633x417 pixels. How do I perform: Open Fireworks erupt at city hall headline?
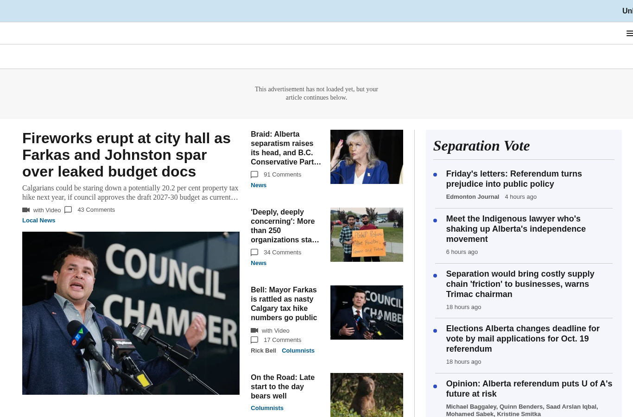pos(127,155)
